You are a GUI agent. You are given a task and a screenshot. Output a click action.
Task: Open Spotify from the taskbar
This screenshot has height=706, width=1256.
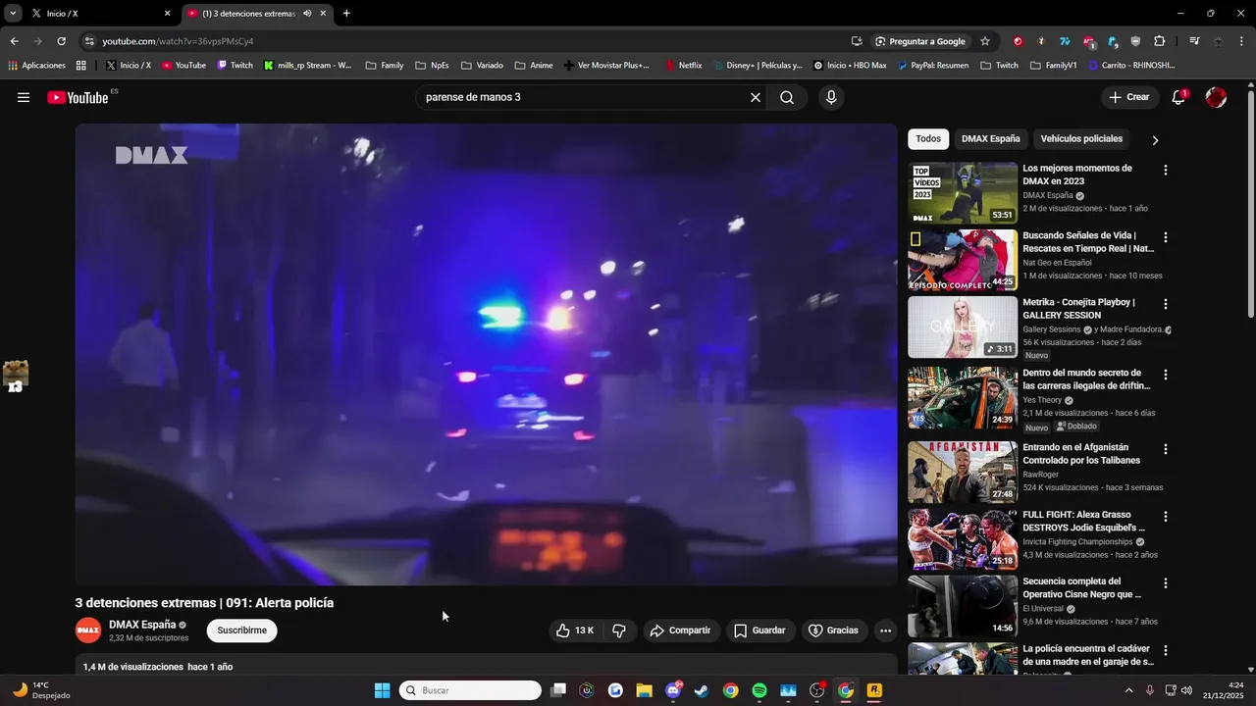click(x=759, y=690)
